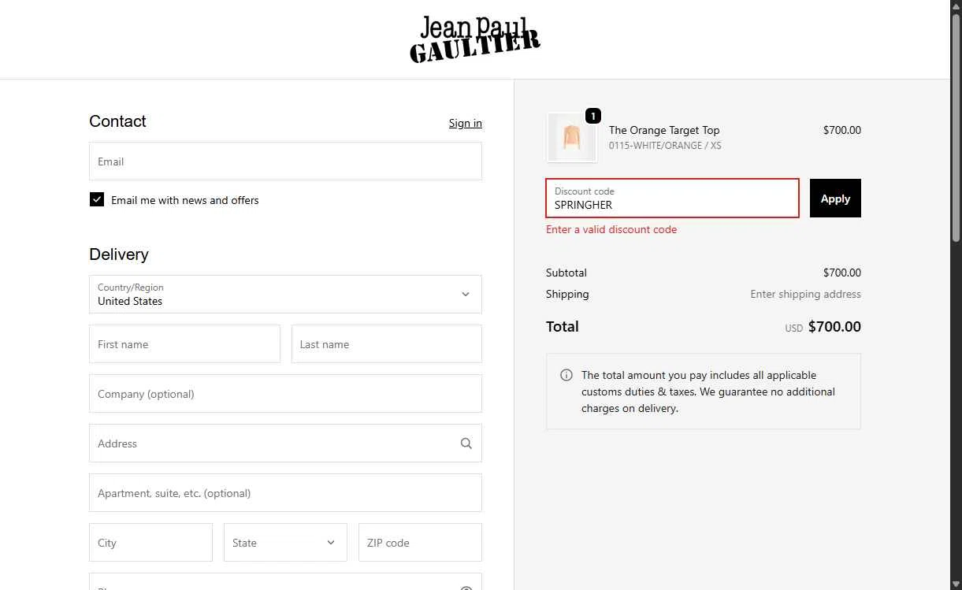The image size is (962, 590).
Task: Click the Sign in link
Action: point(466,123)
